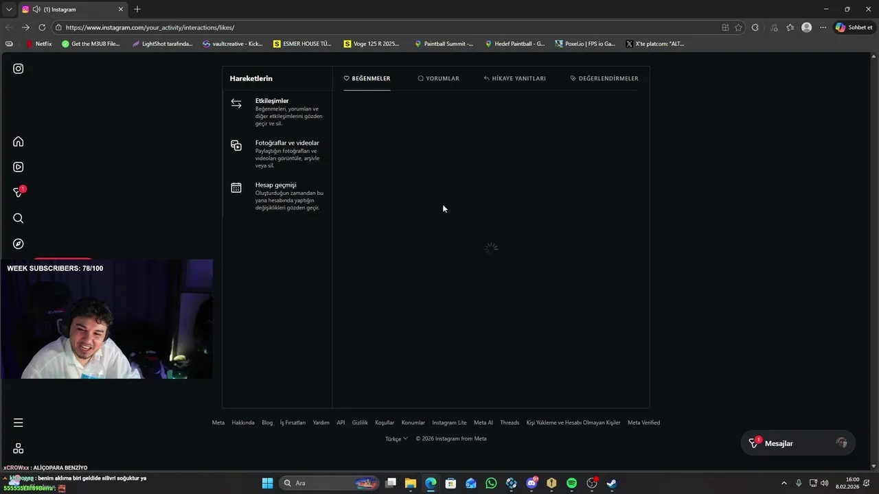879x494 pixels.
Task: Select the Etkileşimler section
Action: 277,112
